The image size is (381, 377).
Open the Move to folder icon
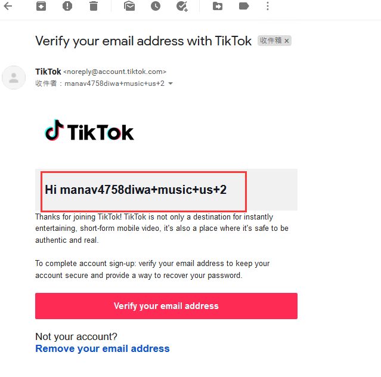pos(218,6)
